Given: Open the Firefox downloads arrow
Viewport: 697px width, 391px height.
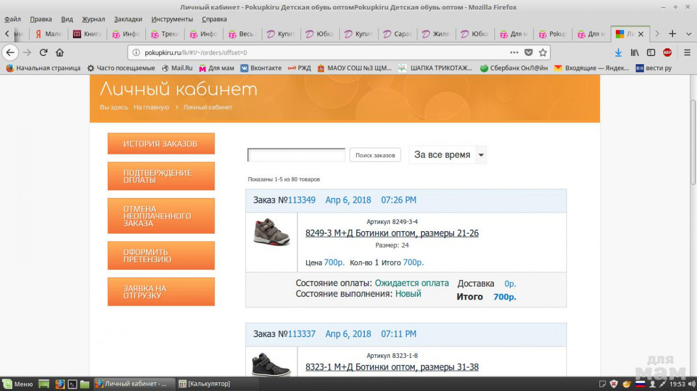Looking at the screenshot, I should pos(618,53).
